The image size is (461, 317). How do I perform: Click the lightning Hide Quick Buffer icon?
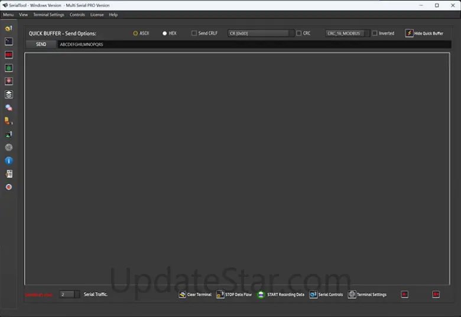(409, 33)
